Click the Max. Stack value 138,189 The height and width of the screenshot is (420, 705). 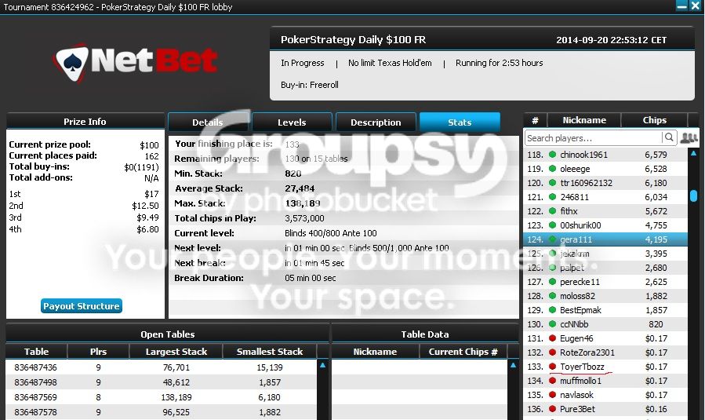click(x=303, y=203)
